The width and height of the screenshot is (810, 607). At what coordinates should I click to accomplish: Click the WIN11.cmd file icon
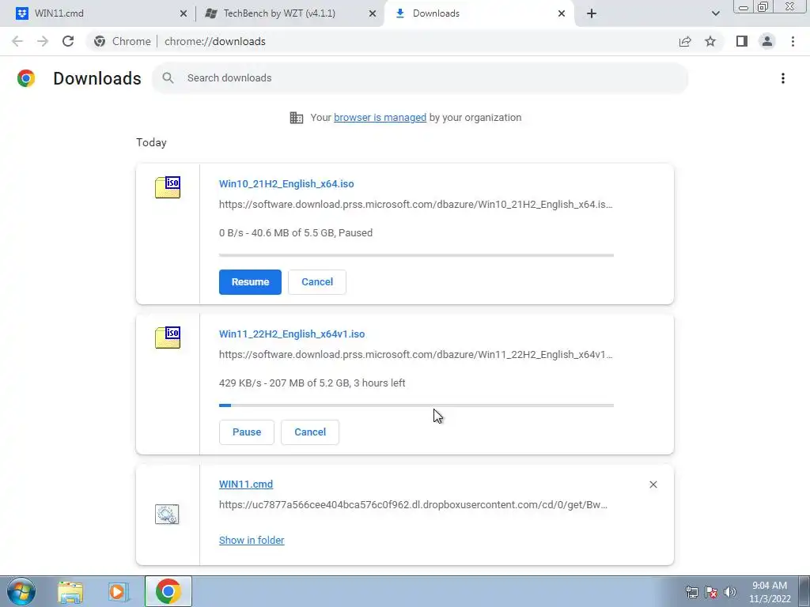[x=167, y=514]
